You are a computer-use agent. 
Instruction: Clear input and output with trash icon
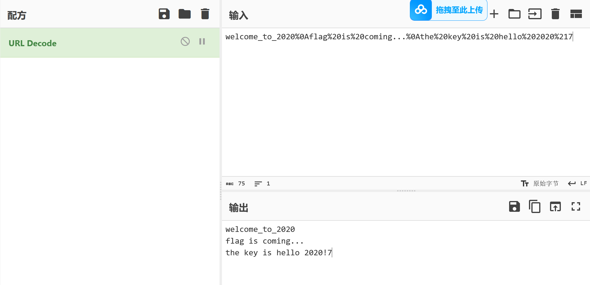pos(555,14)
